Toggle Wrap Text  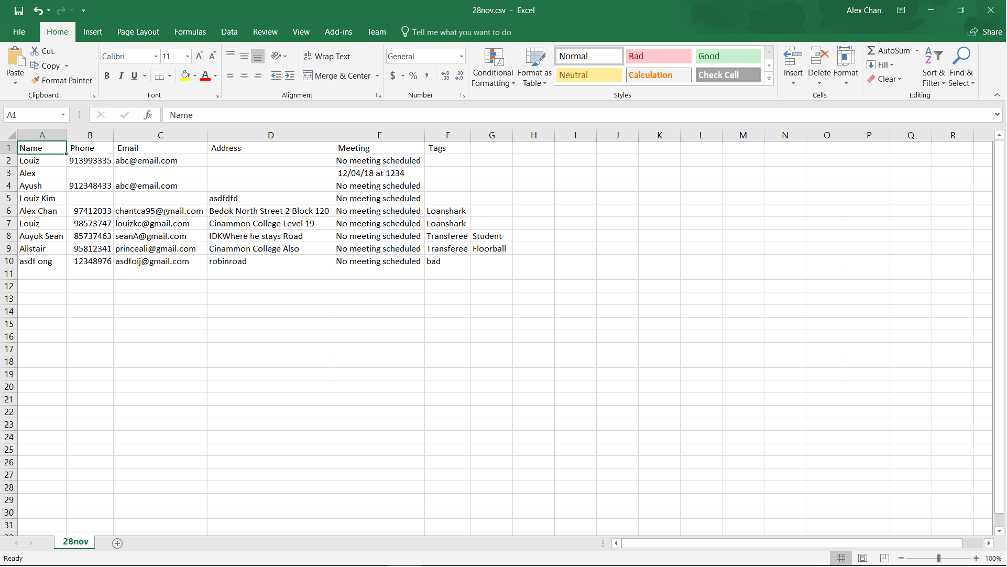point(327,56)
